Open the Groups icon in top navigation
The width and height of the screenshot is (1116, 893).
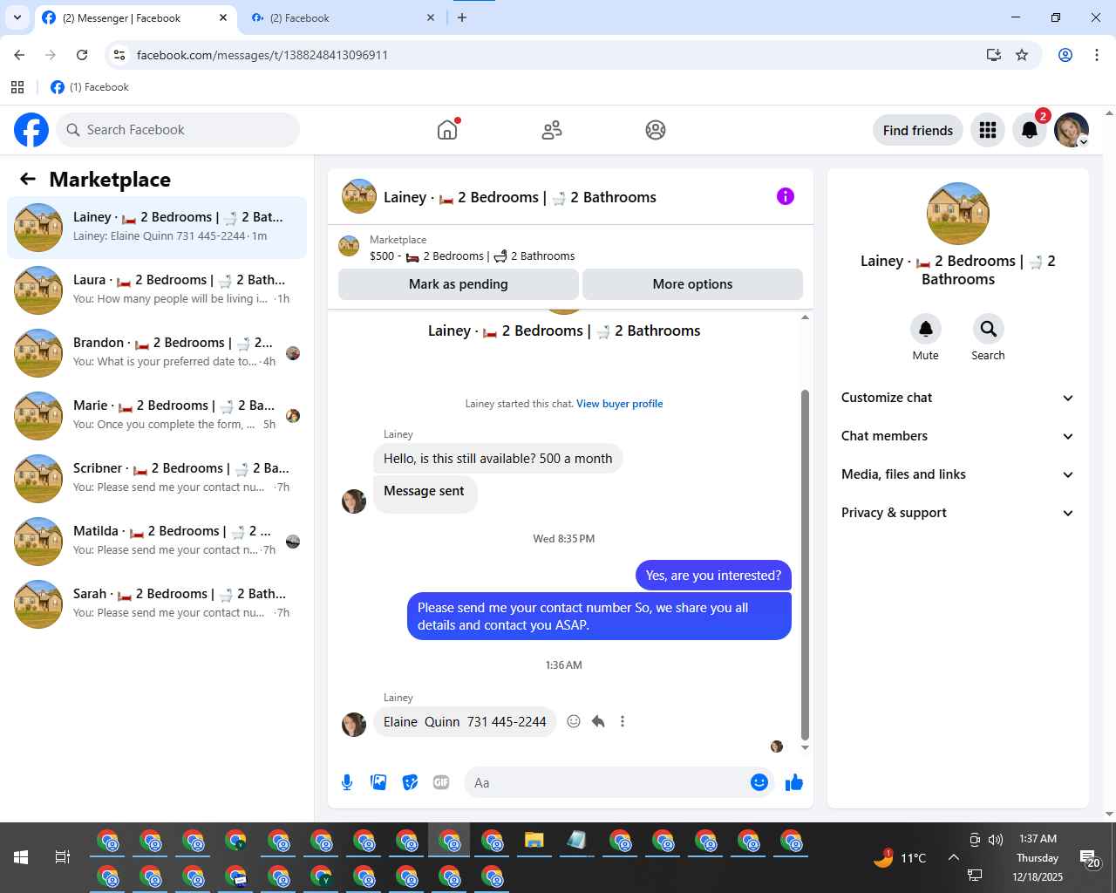tap(656, 130)
